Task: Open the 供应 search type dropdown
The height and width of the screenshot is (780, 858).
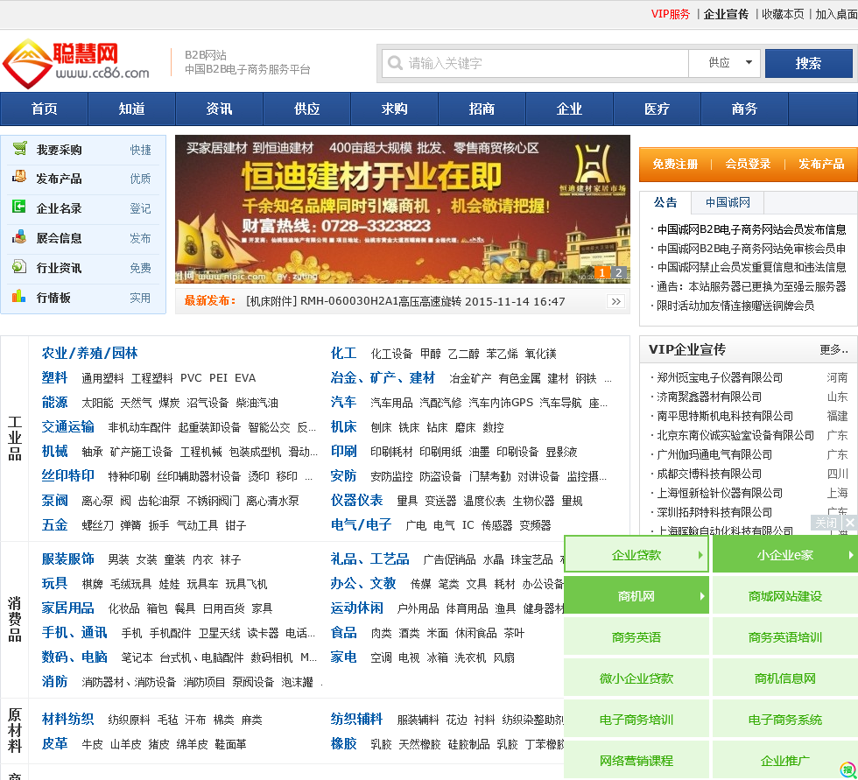Action: pyautogui.click(x=726, y=63)
